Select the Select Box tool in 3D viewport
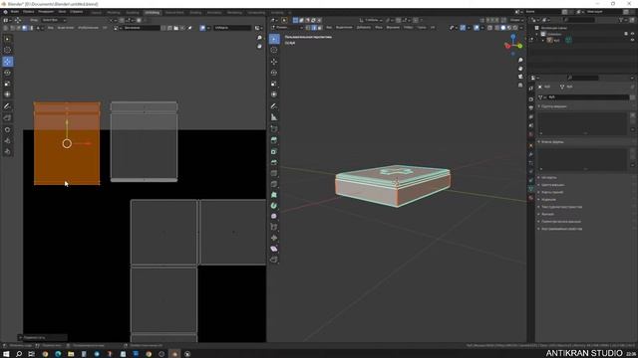The image size is (638, 358). point(274,39)
